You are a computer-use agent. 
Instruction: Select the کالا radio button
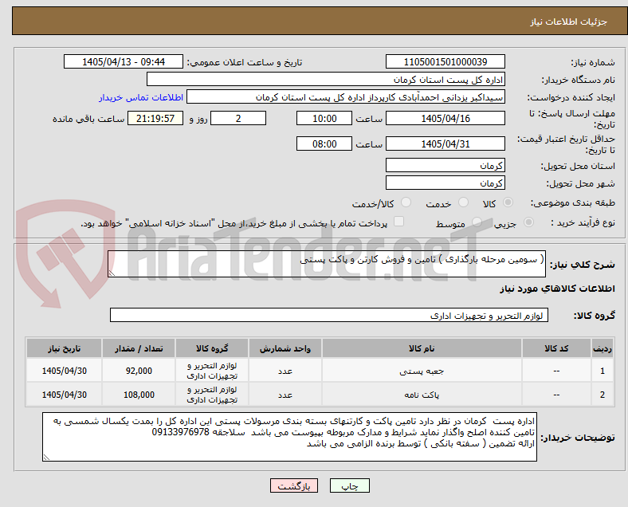pyautogui.click(x=508, y=202)
